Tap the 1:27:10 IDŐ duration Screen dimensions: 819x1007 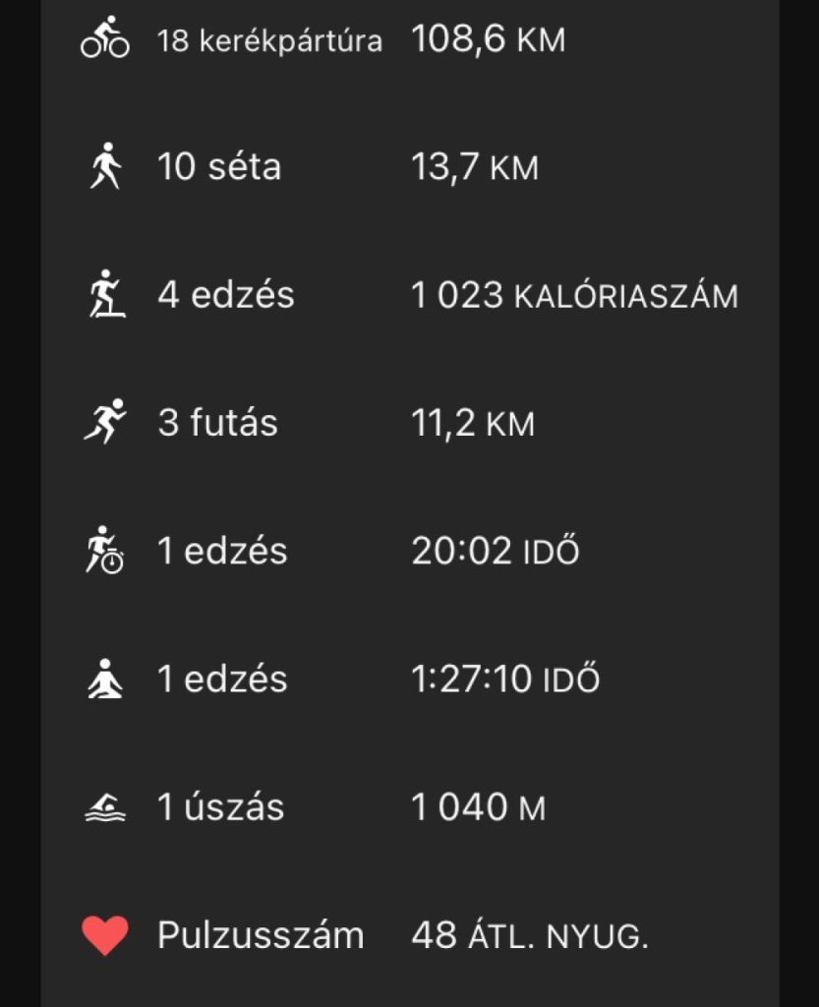pos(505,680)
